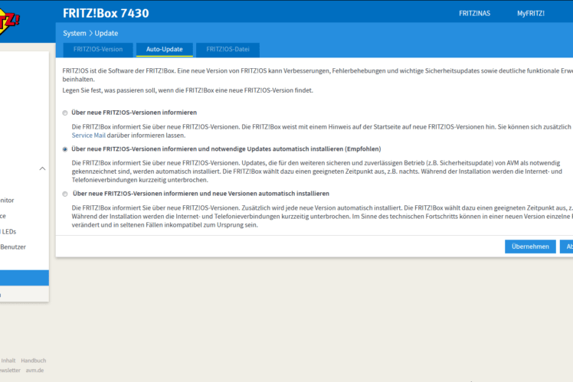Click the FRITZ!Box 7430 title
Screen dimensions: 573x382
click(106, 14)
